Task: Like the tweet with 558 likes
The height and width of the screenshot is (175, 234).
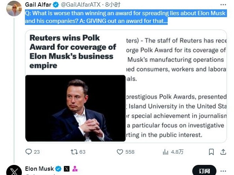Action: [x=119, y=152]
